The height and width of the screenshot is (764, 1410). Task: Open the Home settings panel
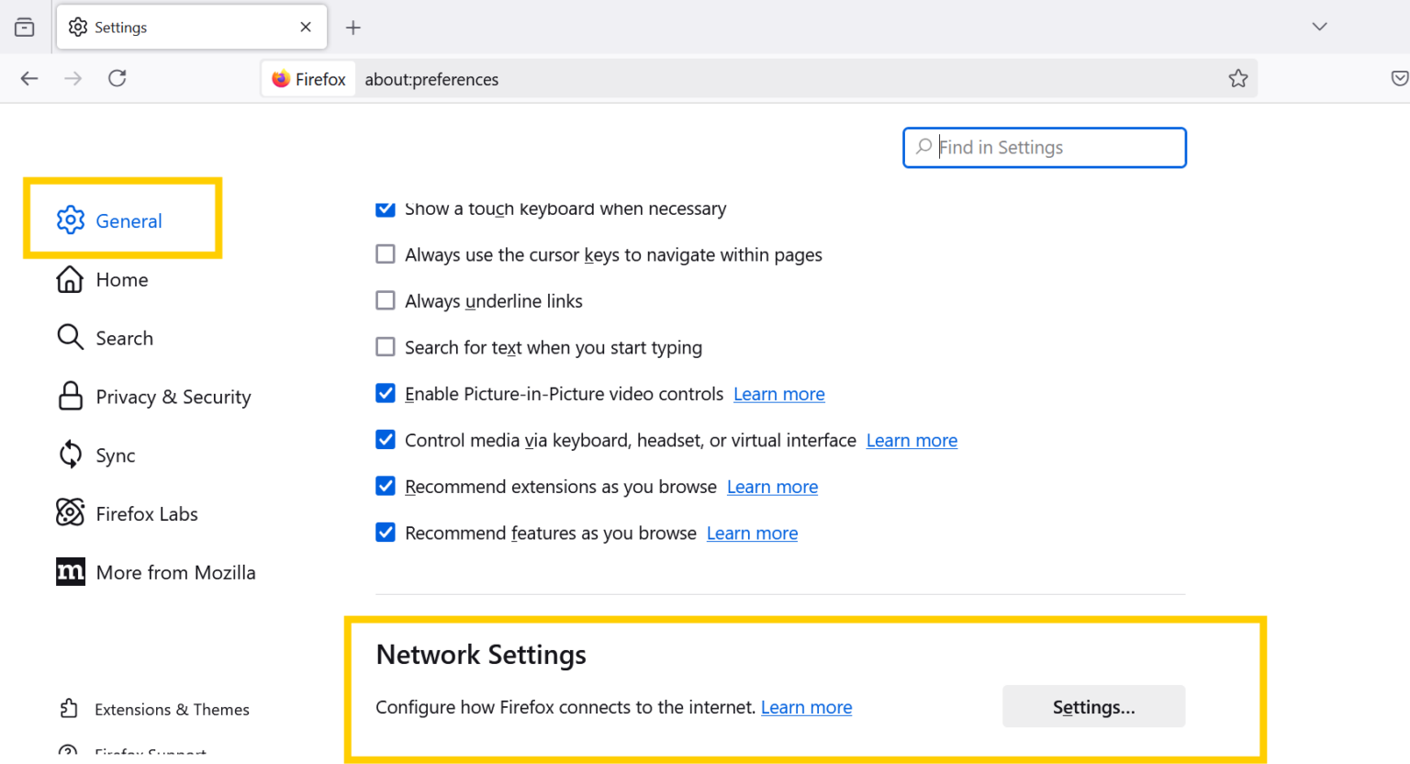click(122, 279)
